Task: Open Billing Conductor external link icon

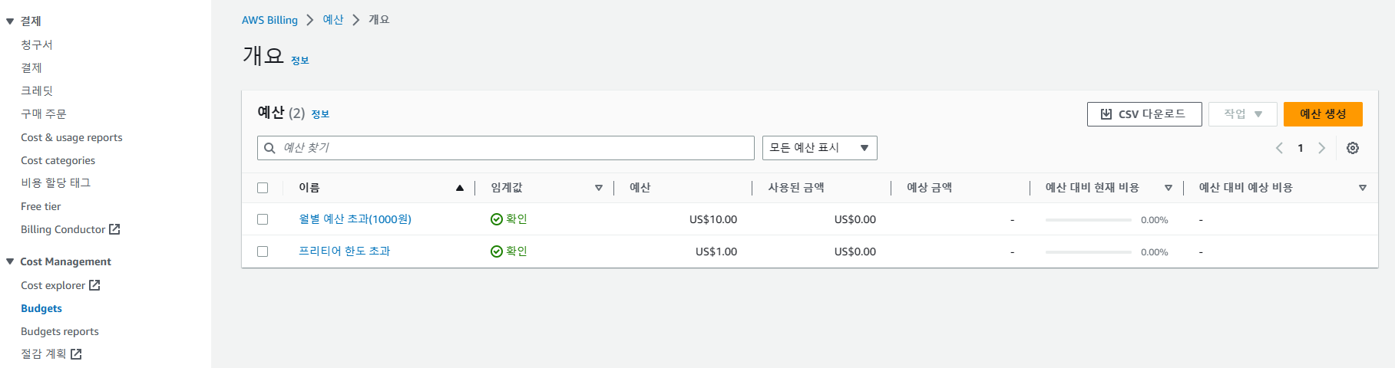Action: click(114, 229)
